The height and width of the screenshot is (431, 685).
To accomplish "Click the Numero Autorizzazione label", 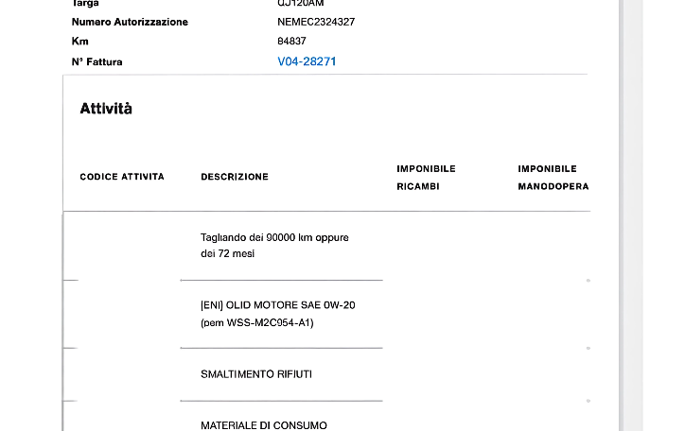I will point(130,22).
